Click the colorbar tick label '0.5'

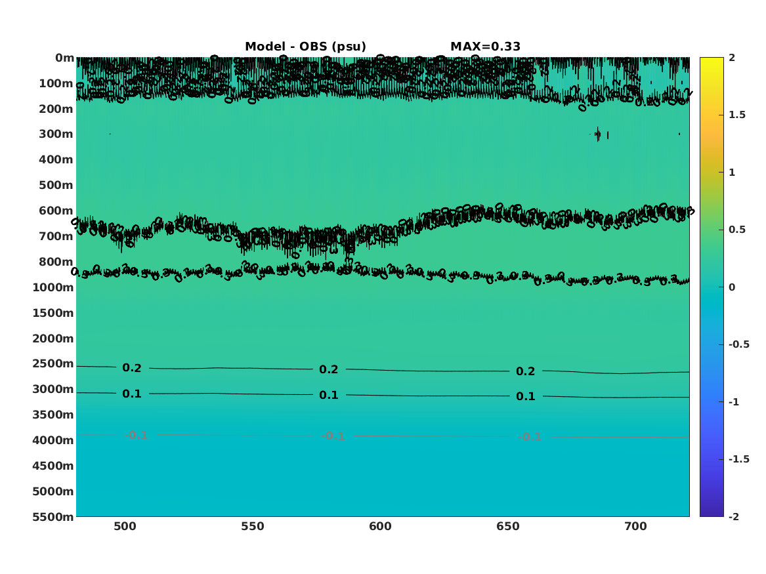pyautogui.click(x=737, y=230)
